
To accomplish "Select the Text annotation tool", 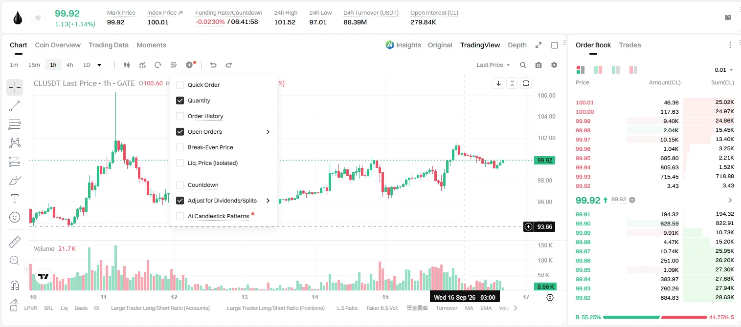I will pos(15,199).
